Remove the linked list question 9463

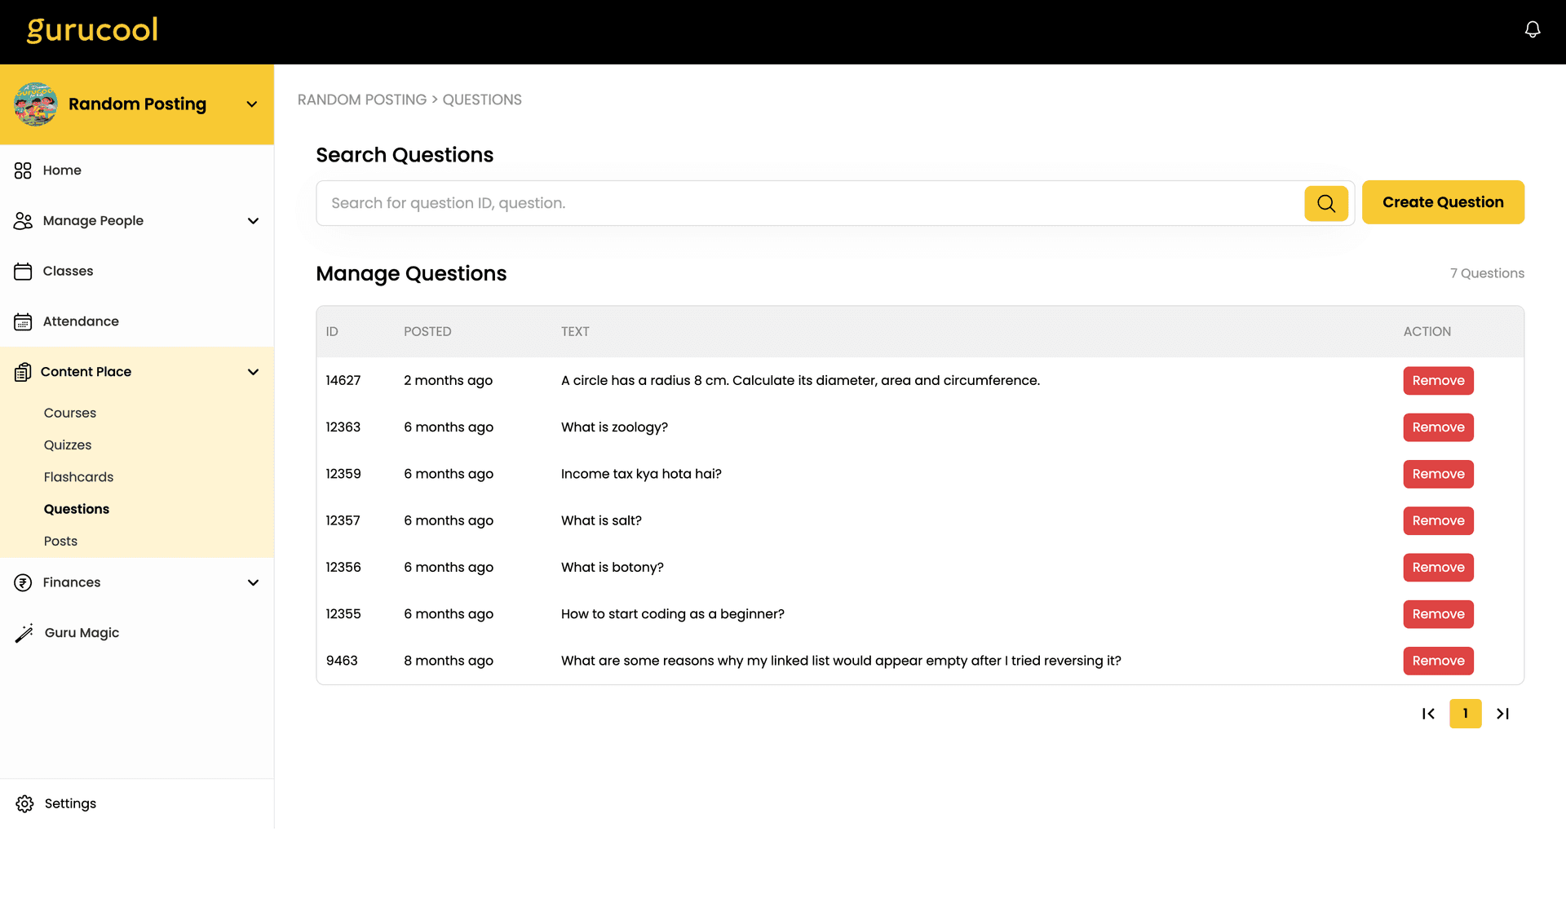coord(1438,661)
